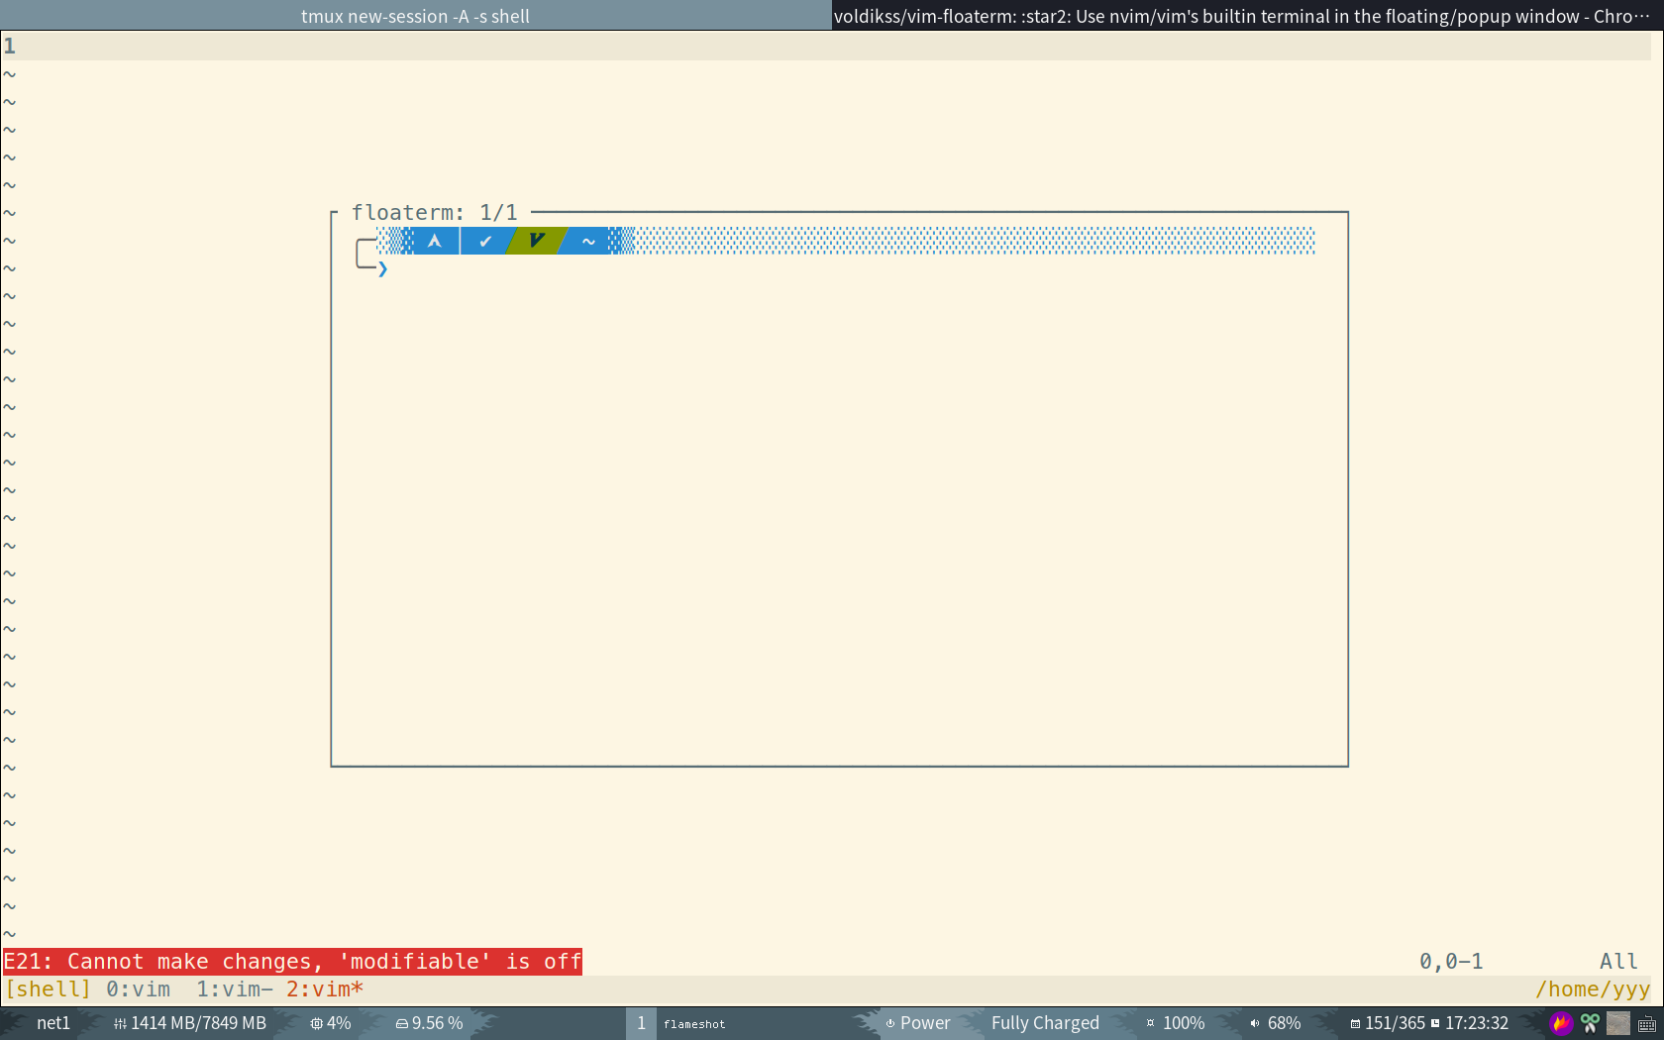
Task: Click the E21 'modifiable' is off error message
Action: [292, 962]
